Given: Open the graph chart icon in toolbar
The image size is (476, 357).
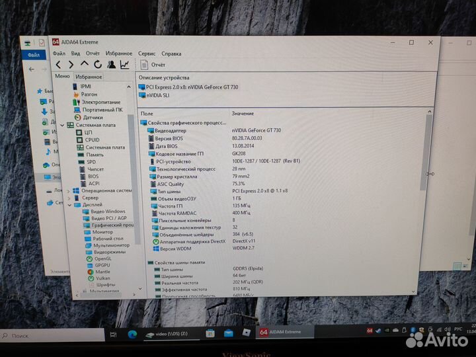Looking at the screenshot, I should [x=124, y=64].
